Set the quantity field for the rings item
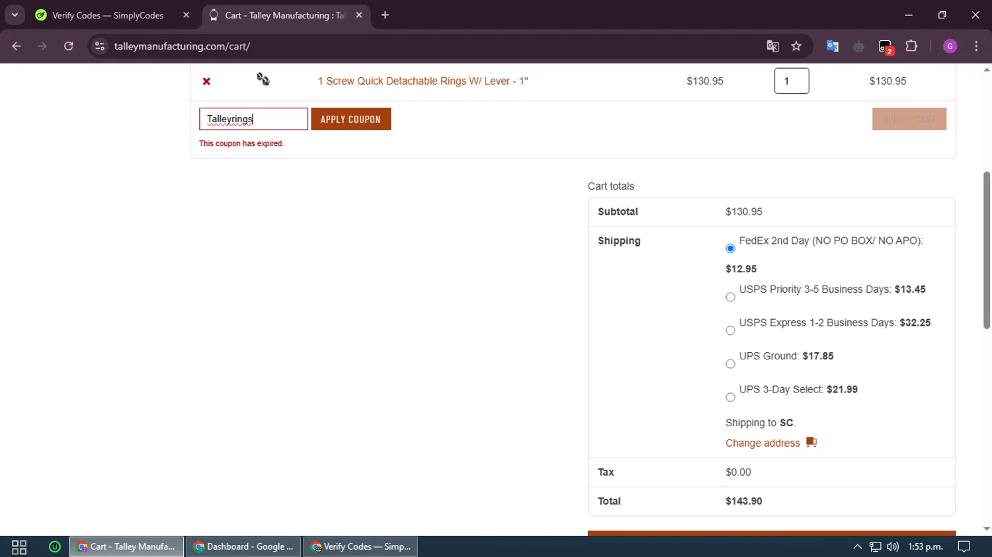Screen dimensions: 992x557 click(792, 81)
